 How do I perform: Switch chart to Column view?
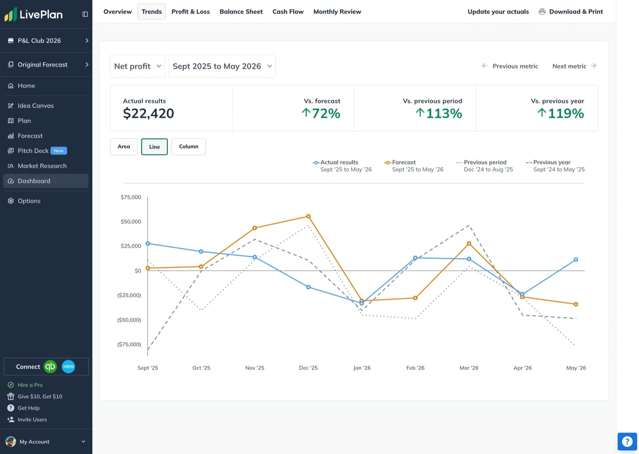coord(189,147)
